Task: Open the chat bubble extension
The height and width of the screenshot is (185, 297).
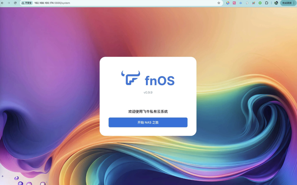Action: 247,3
